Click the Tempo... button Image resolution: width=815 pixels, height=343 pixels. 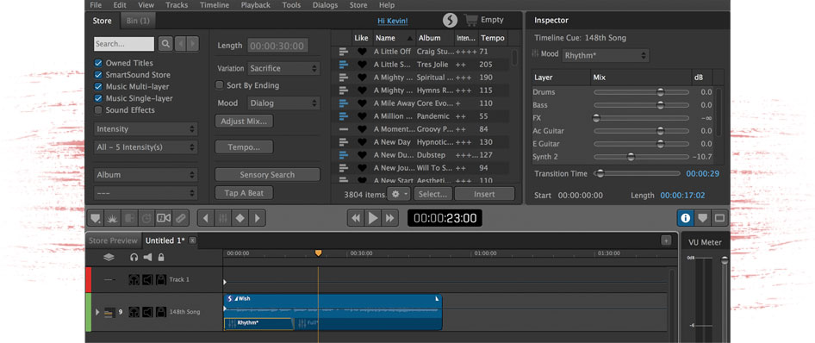(244, 147)
